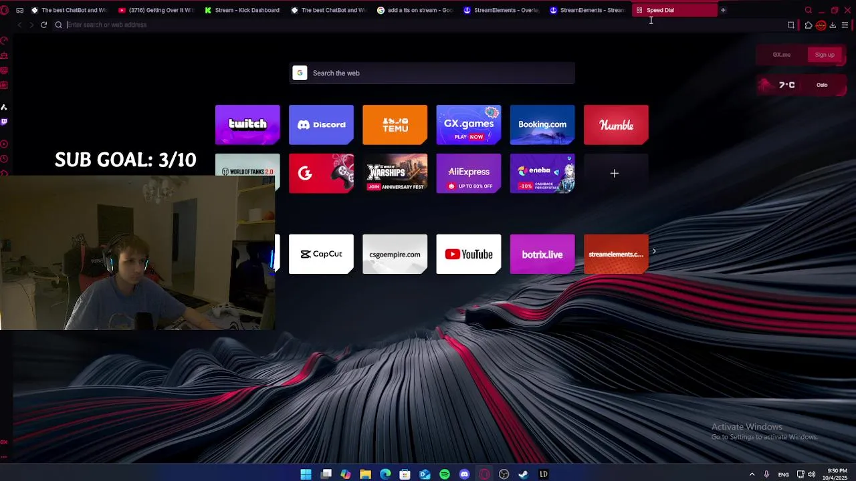Open the extensions cube icon
The width and height of the screenshot is (856, 481).
pos(809,25)
